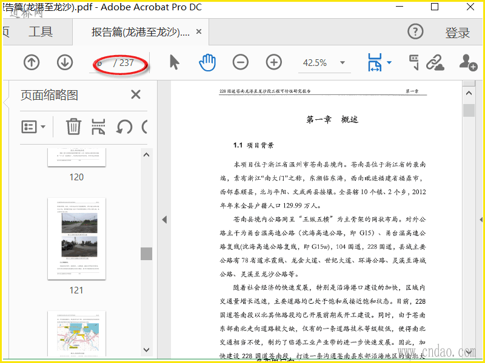Close the 报告篇 document tab
Screen dimensions: 485x363
pos(199,31)
